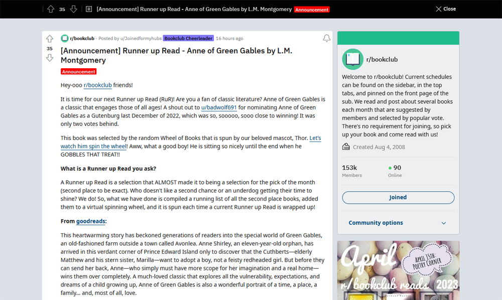The height and width of the screenshot is (300, 502).
Task: Open the April bookclub reads 2023 banner image
Action: pos(398,270)
